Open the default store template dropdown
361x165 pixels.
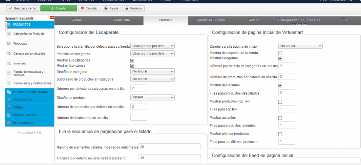pyautogui.click(x=152, y=46)
